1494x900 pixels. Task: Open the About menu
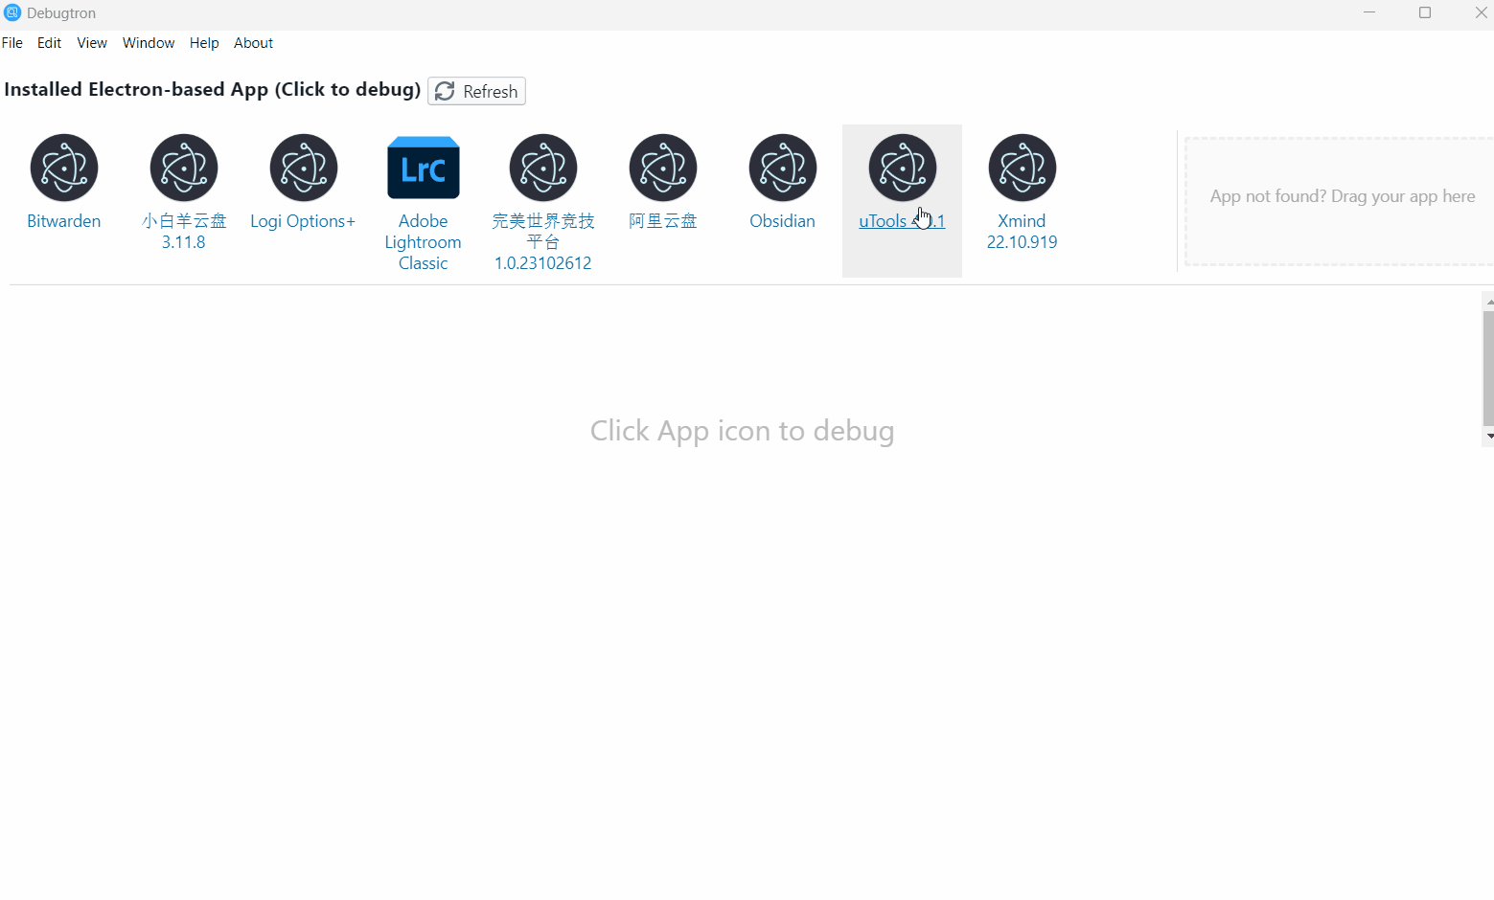(x=254, y=43)
